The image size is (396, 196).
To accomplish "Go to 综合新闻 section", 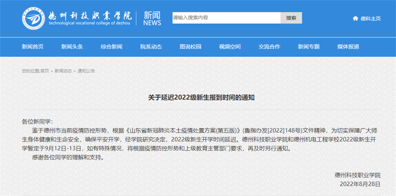I will coord(111,46).
